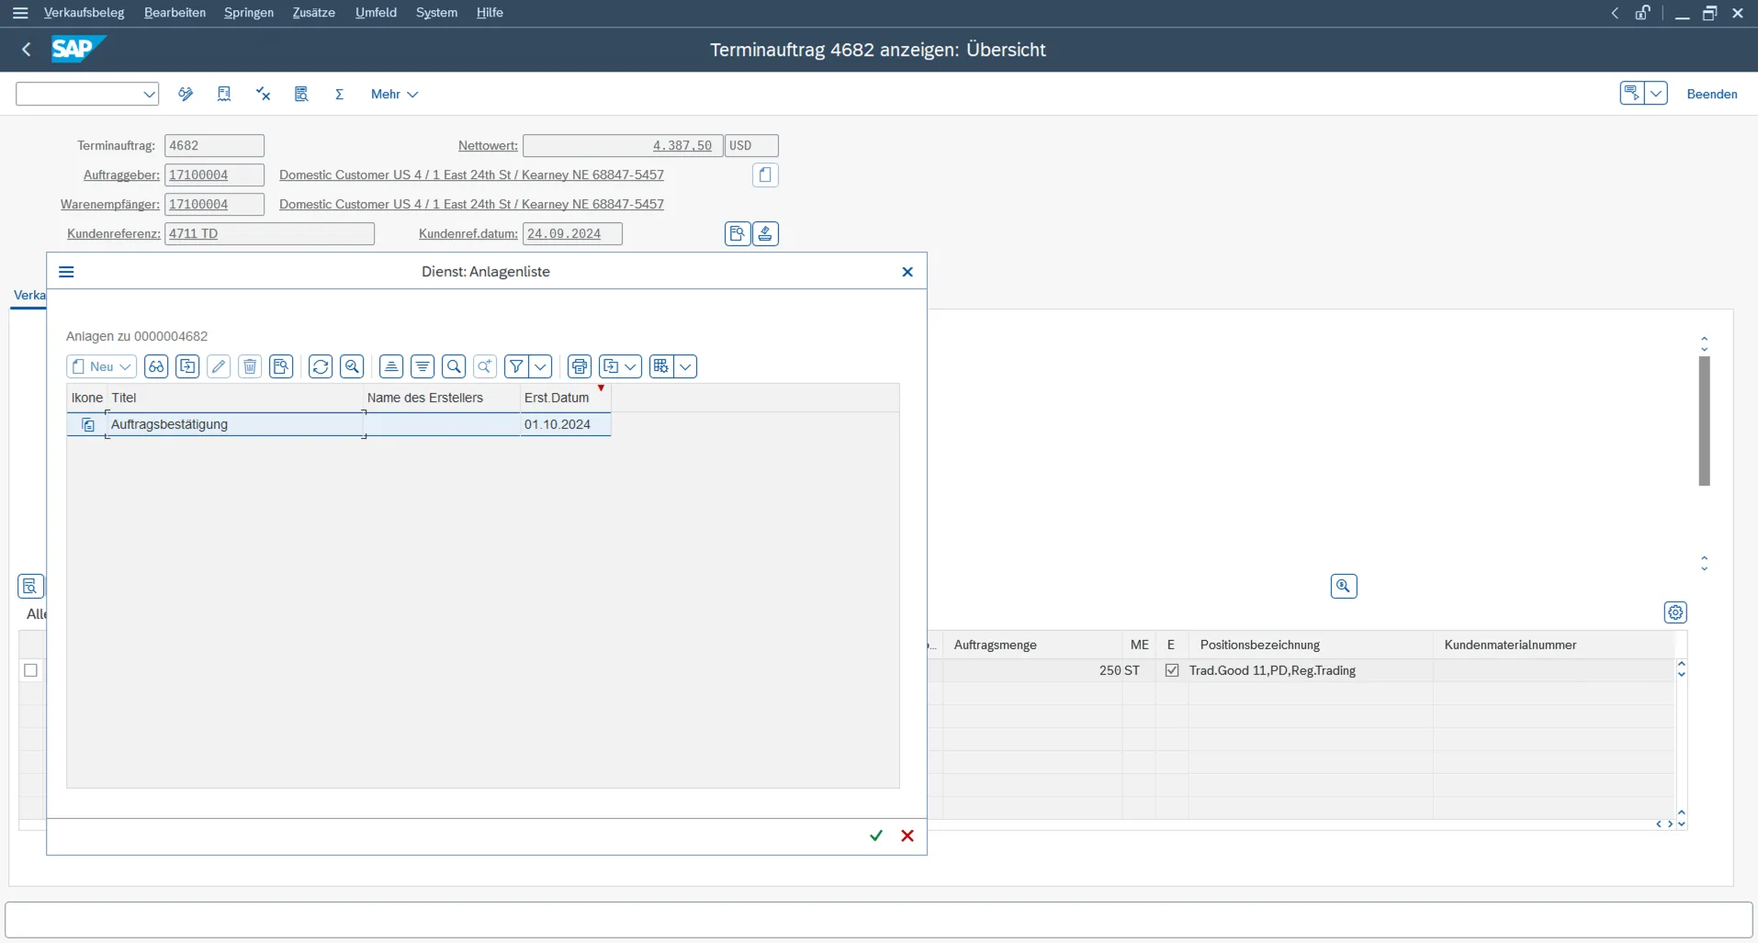Sort ascending in the attachment list
Viewport: 1758px width, 943px height.
coord(391,366)
